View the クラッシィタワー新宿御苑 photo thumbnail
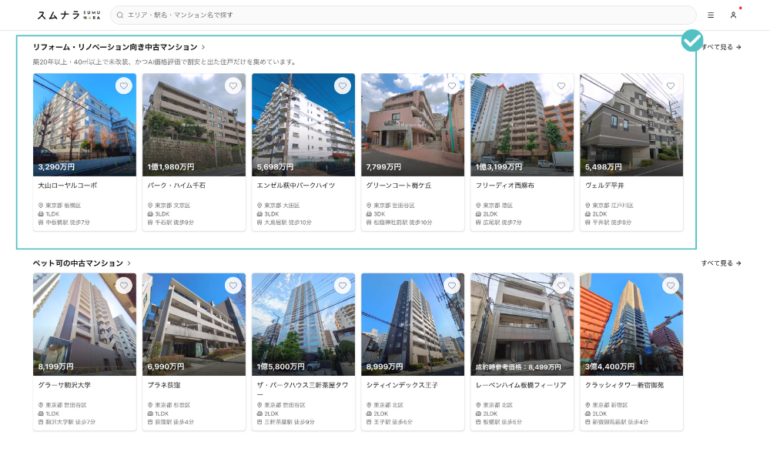The image size is (770, 462). [x=631, y=324]
